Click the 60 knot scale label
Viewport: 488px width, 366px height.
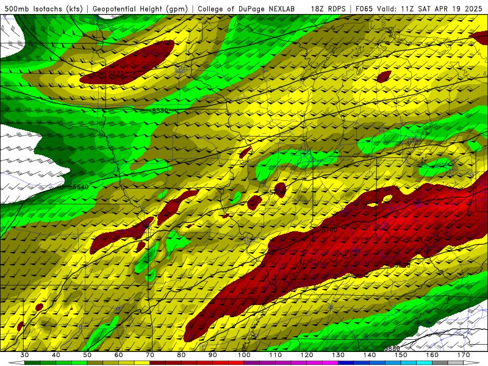tap(118, 355)
